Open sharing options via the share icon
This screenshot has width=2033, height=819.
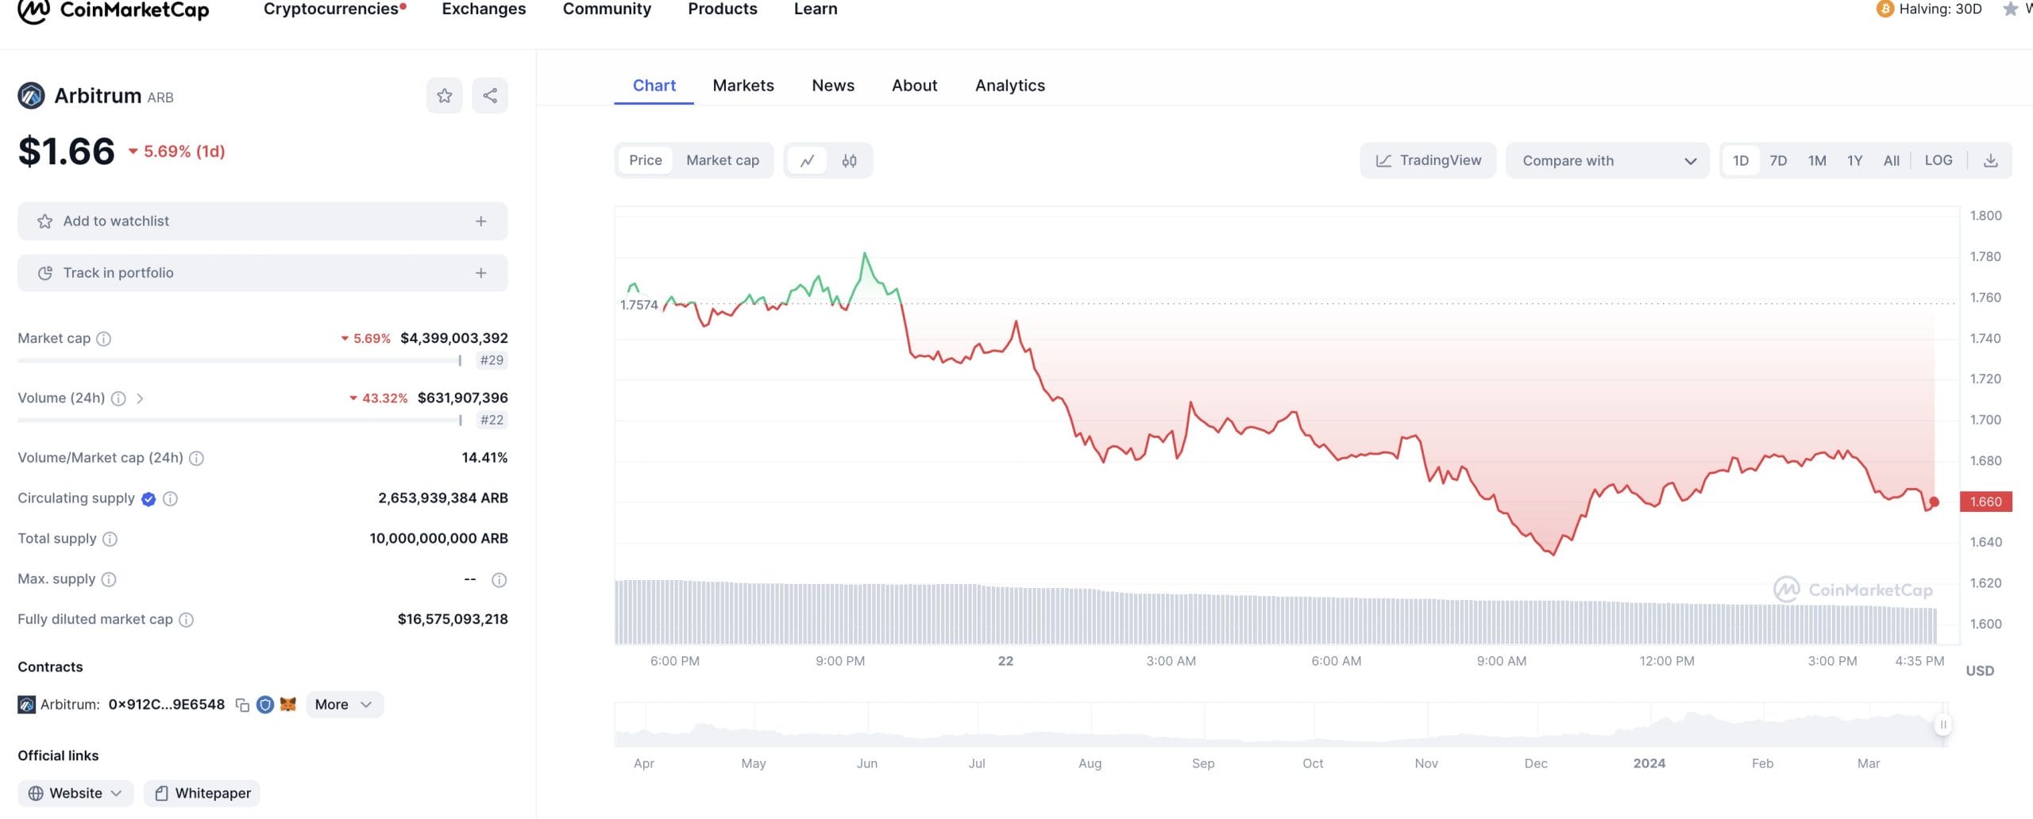490,95
